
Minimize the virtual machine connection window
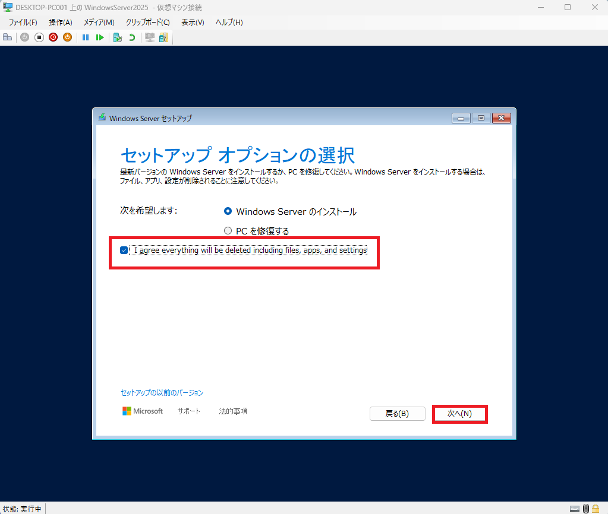click(540, 7)
